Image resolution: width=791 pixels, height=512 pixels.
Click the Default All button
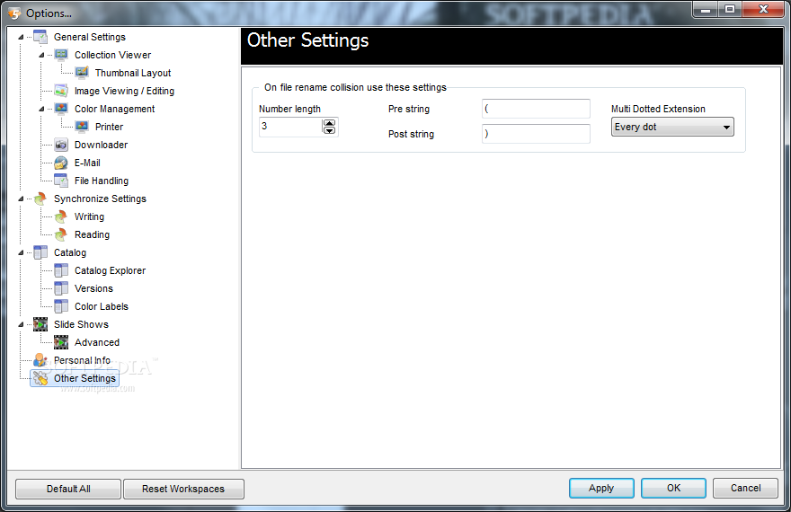68,489
